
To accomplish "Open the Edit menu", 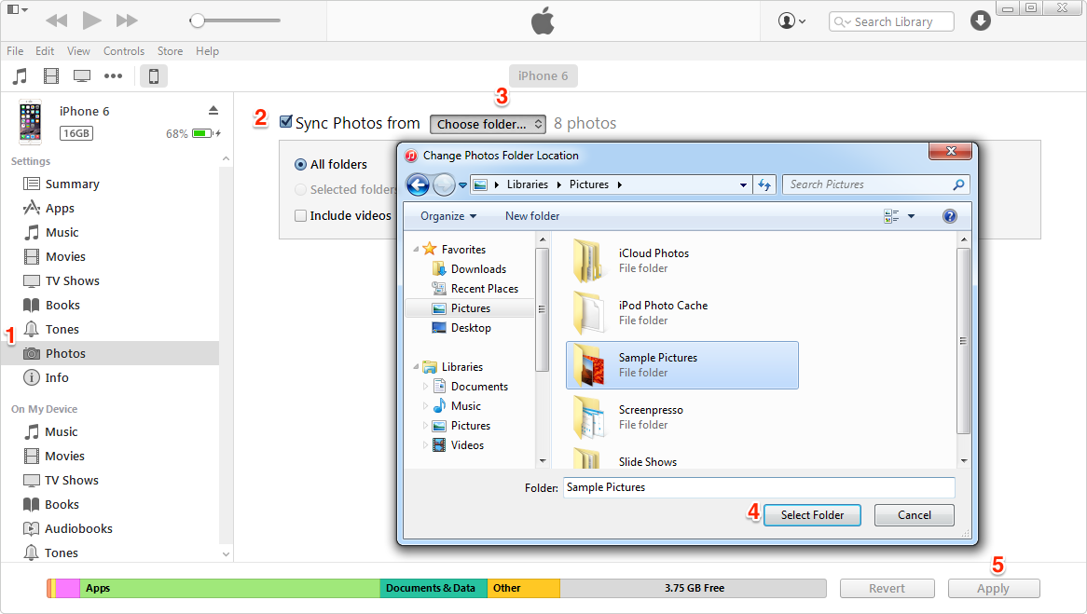I will [45, 51].
